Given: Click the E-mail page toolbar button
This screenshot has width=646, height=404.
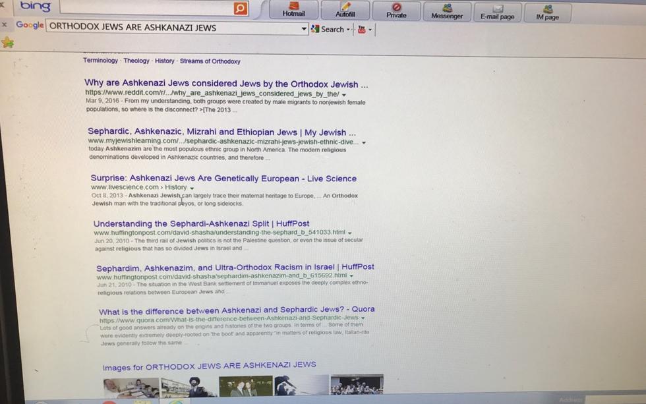Looking at the screenshot, I should pos(497,13).
